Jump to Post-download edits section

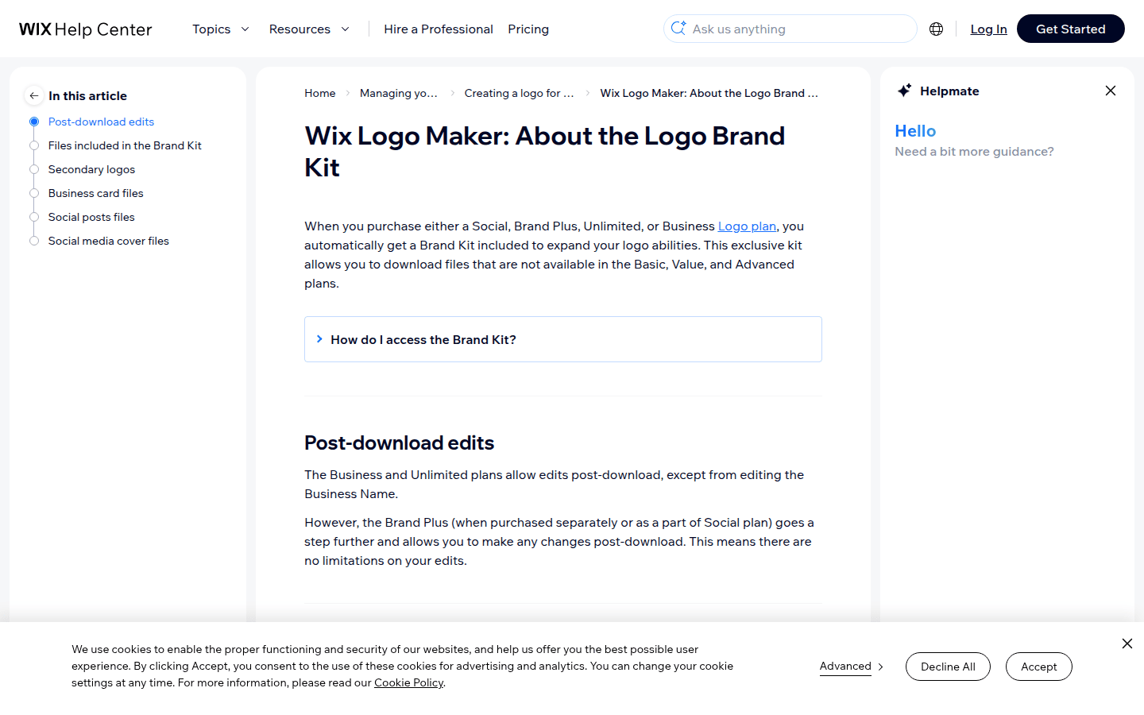[x=101, y=122]
